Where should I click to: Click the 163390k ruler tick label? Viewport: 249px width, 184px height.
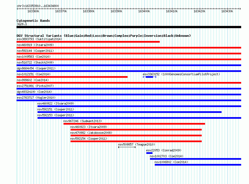pos(116,11)
